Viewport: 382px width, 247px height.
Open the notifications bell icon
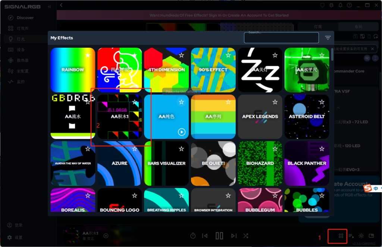coord(340,5)
